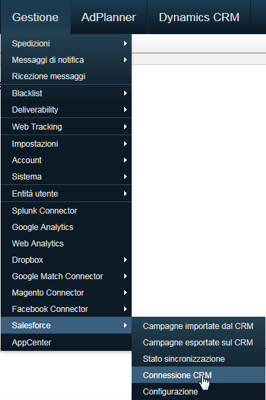This screenshot has width=266, height=400.
Task: Expand the Entità utente submenu arrow
Action: click(125, 194)
